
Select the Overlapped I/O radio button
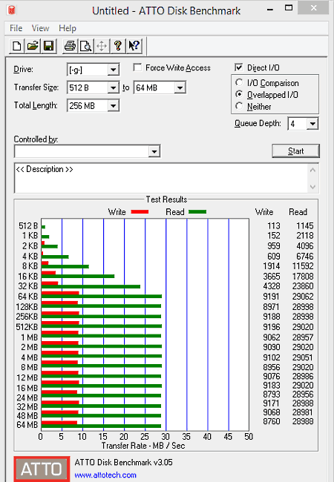click(239, 94)
